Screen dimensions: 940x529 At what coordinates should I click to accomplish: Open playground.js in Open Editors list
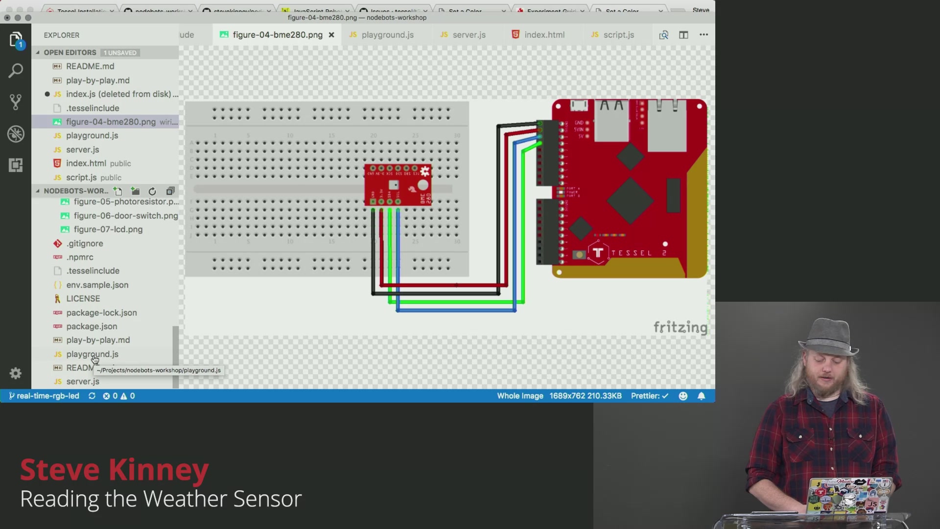pos(105,136)
